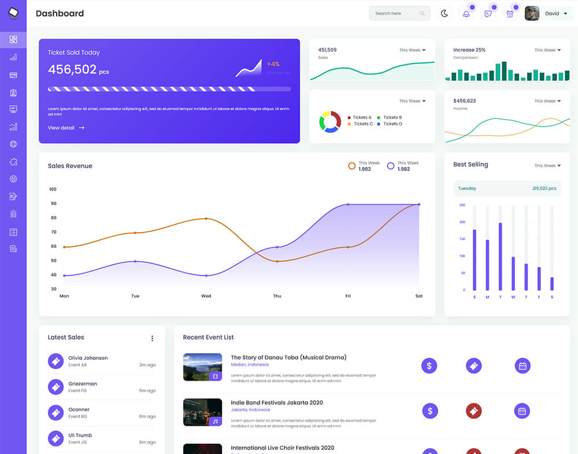578x454 pixels.
Task: Click the dollar icon for Danau Toba event
Action: tap(429, 366)
